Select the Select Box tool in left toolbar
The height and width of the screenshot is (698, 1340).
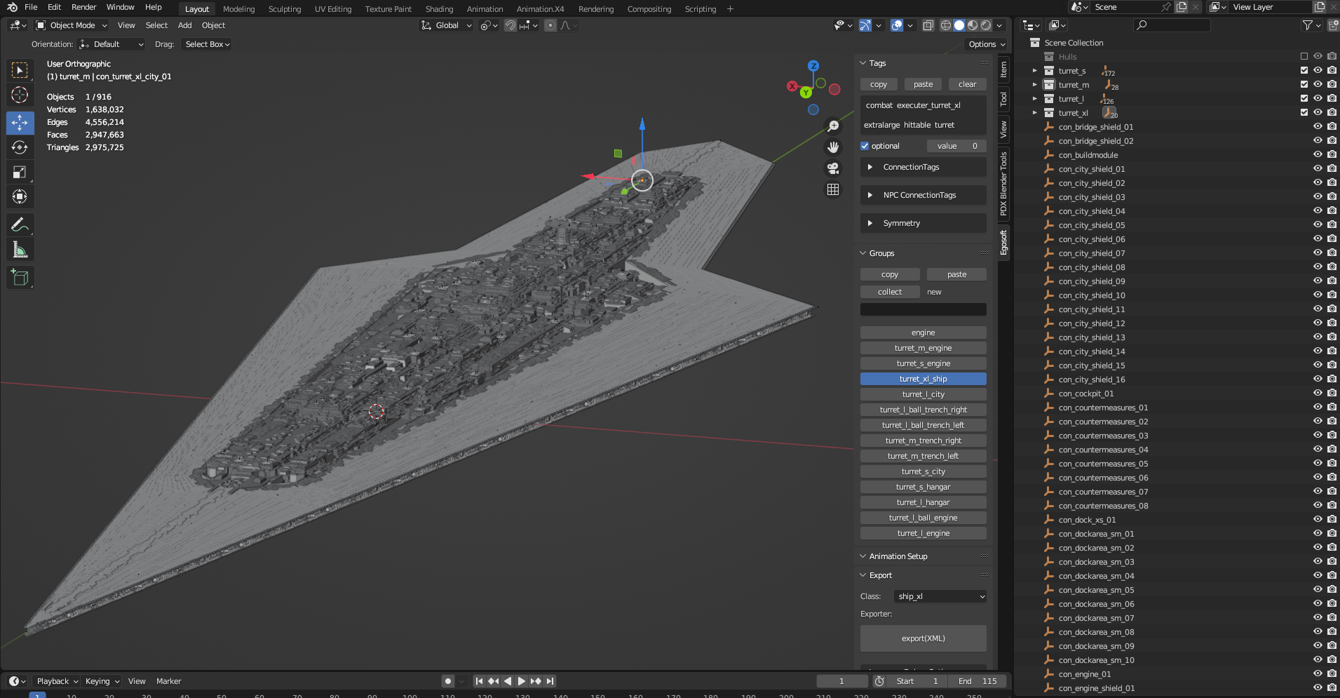(20, 69)
